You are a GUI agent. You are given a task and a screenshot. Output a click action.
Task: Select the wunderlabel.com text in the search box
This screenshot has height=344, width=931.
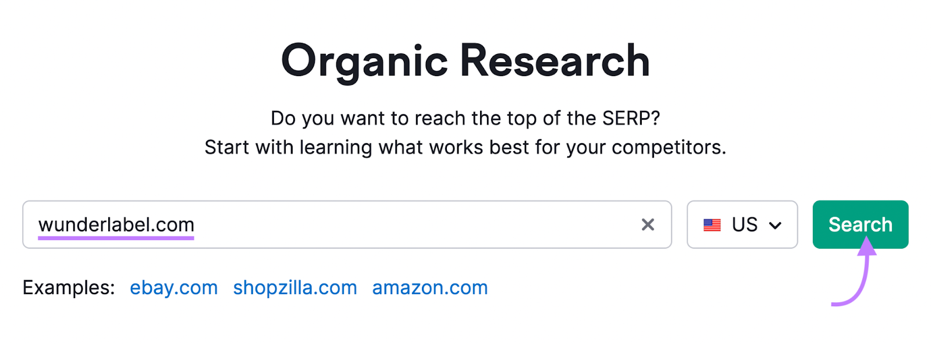point(116,224)
